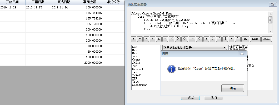This screenshot has width=279, height=105.
Task: Insert the greater-than operator
Action: click(x=178, y=39)
